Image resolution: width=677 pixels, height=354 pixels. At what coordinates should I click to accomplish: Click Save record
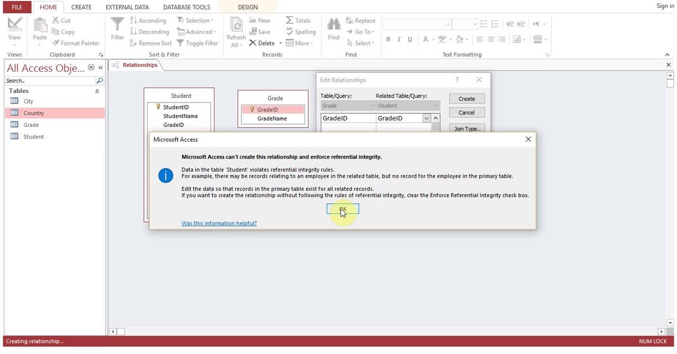pos(259,32)
